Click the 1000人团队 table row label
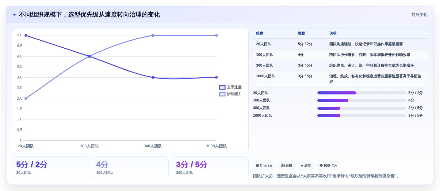The image size is (440, 191). click(x=266, y=76)
